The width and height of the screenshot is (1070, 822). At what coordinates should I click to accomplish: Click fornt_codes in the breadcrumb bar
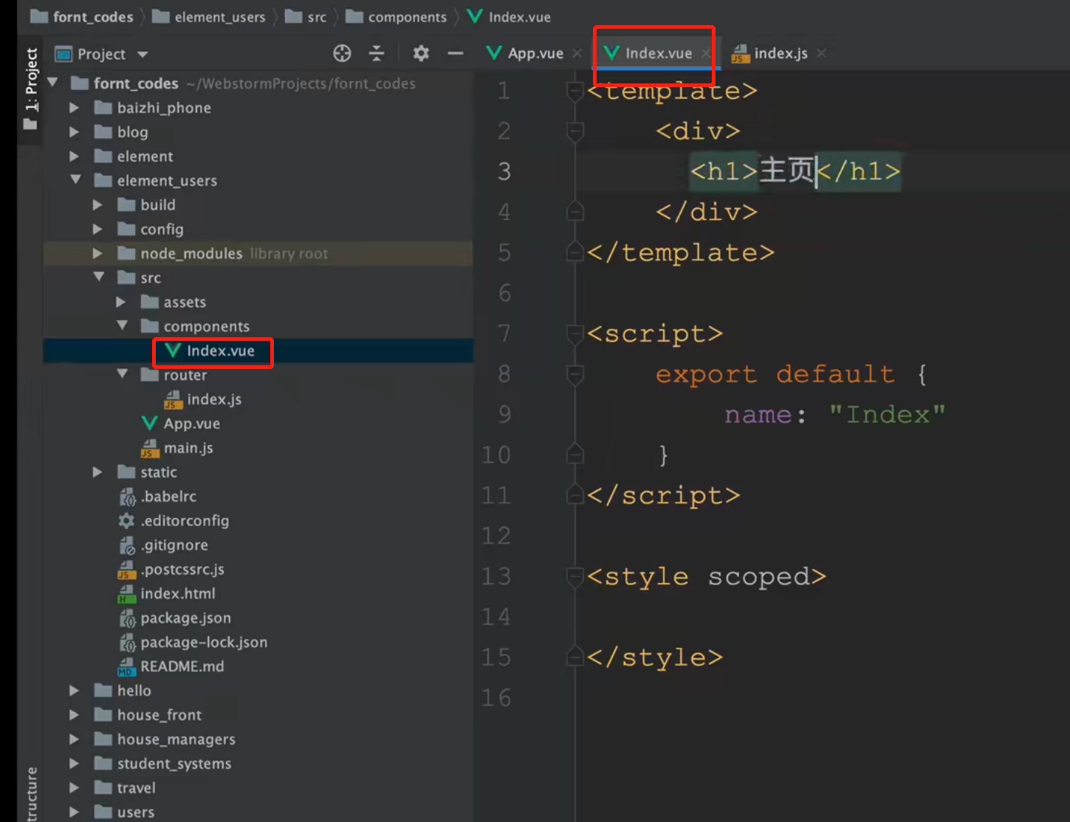[x=83, y=16]
